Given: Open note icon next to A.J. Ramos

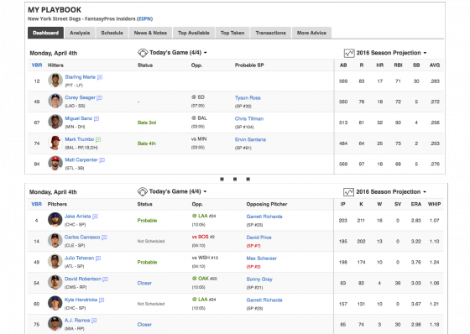Looking at the screenshot, I should [94, 321].
